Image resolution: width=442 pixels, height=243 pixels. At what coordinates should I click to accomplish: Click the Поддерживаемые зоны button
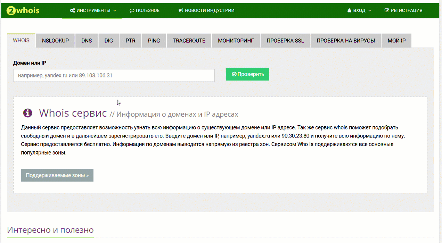[57, 175]
